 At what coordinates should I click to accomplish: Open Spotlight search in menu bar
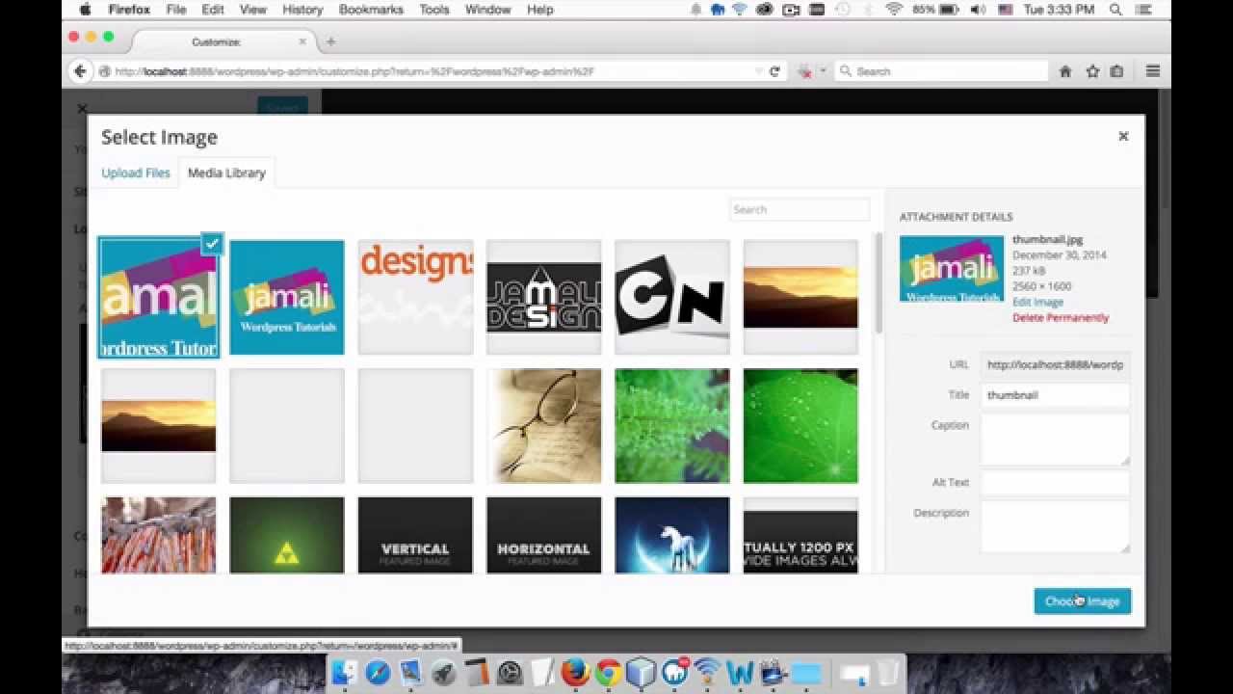coord(1116,10)
